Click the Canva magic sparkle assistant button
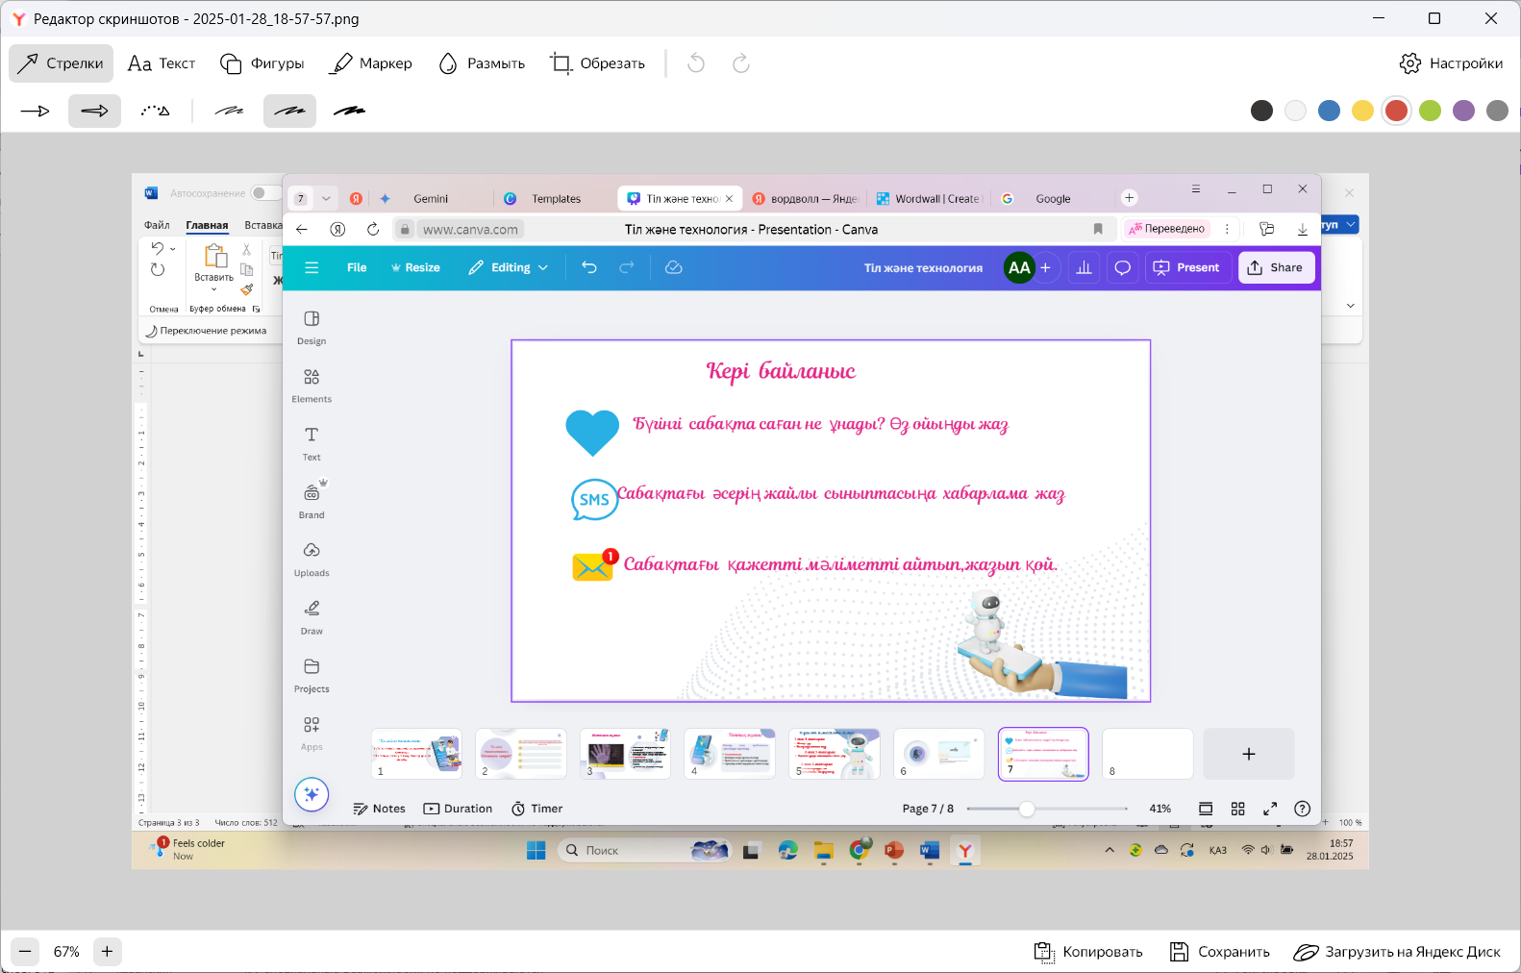The height and width of the screenshot is (973, 1521). [312, 794]
